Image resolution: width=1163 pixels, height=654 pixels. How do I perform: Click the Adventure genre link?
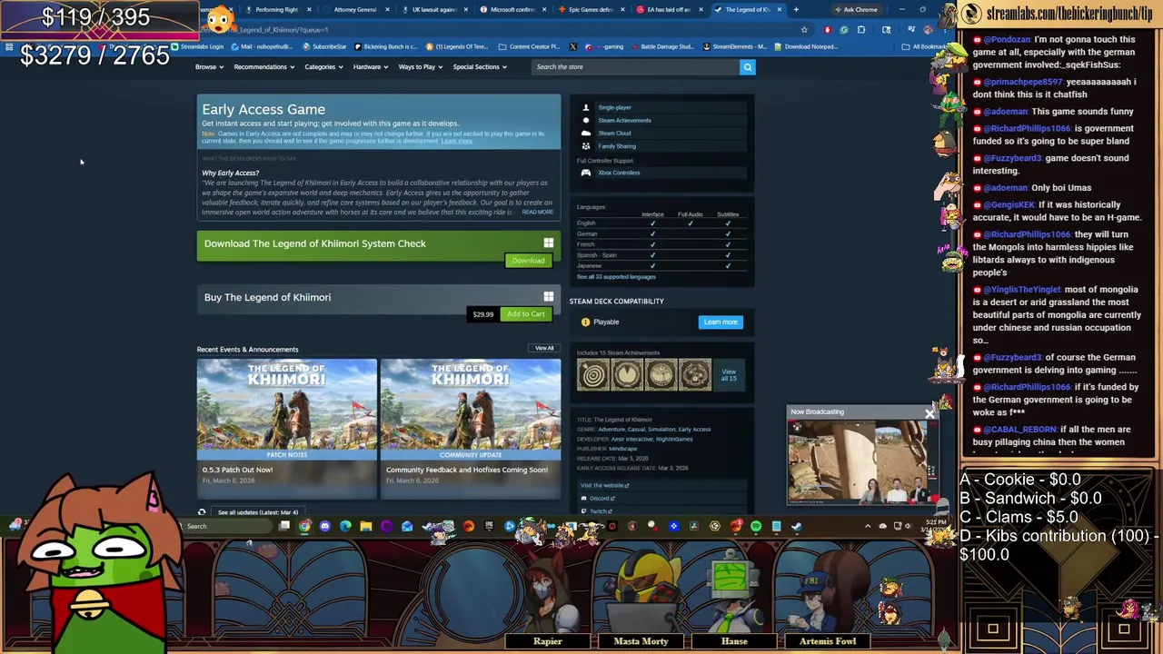click(x=611, y=429)
